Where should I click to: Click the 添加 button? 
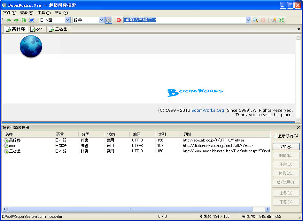tap(286, 147)
